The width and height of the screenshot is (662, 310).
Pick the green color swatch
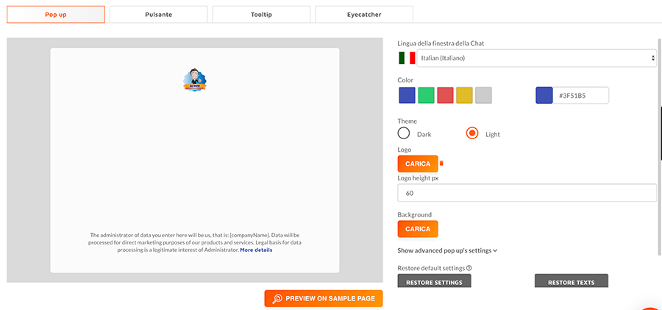coord(426,95)
